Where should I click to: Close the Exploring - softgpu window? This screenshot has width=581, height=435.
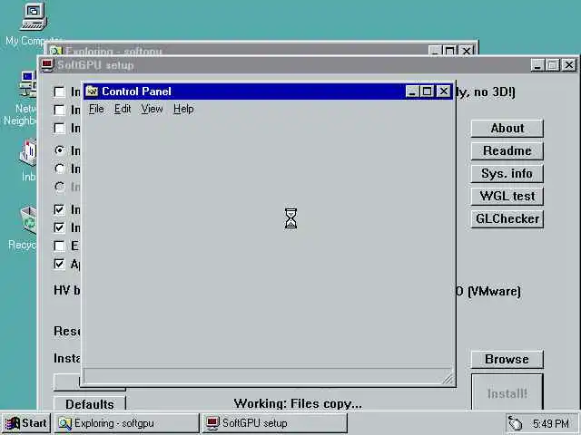pos(468,51)
